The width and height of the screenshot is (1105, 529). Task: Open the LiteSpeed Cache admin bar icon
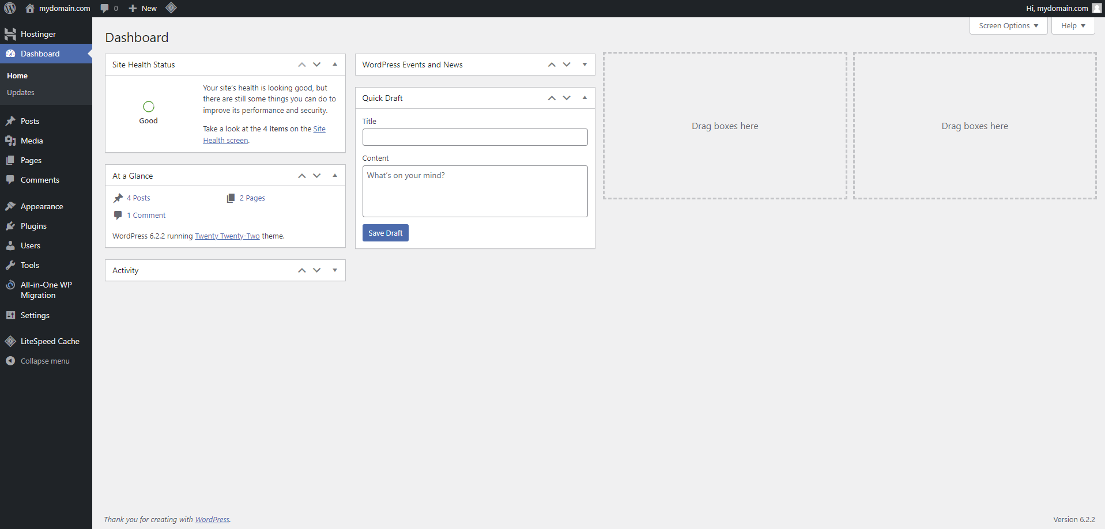point(171,8)
